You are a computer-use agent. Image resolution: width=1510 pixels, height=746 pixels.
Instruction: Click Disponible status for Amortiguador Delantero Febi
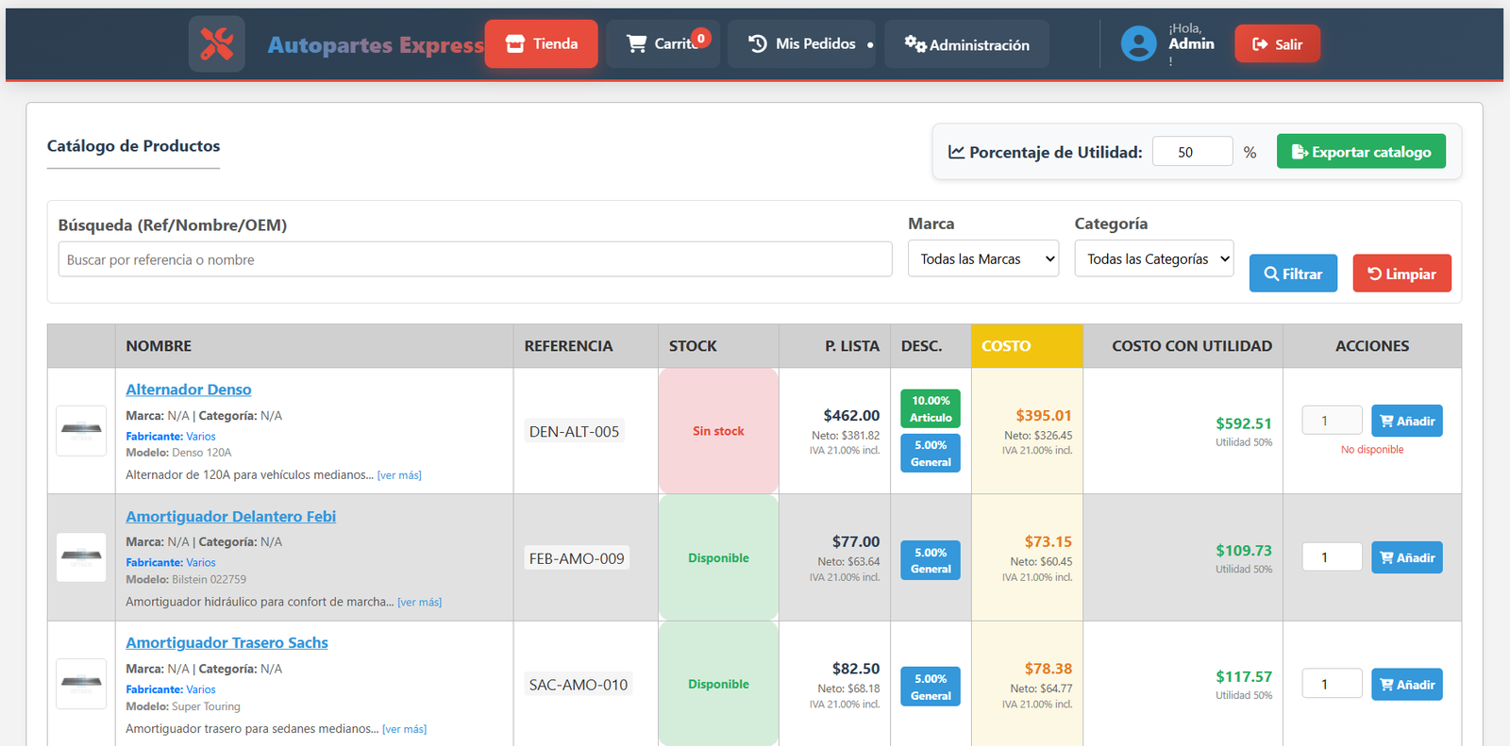coord(718,558)
